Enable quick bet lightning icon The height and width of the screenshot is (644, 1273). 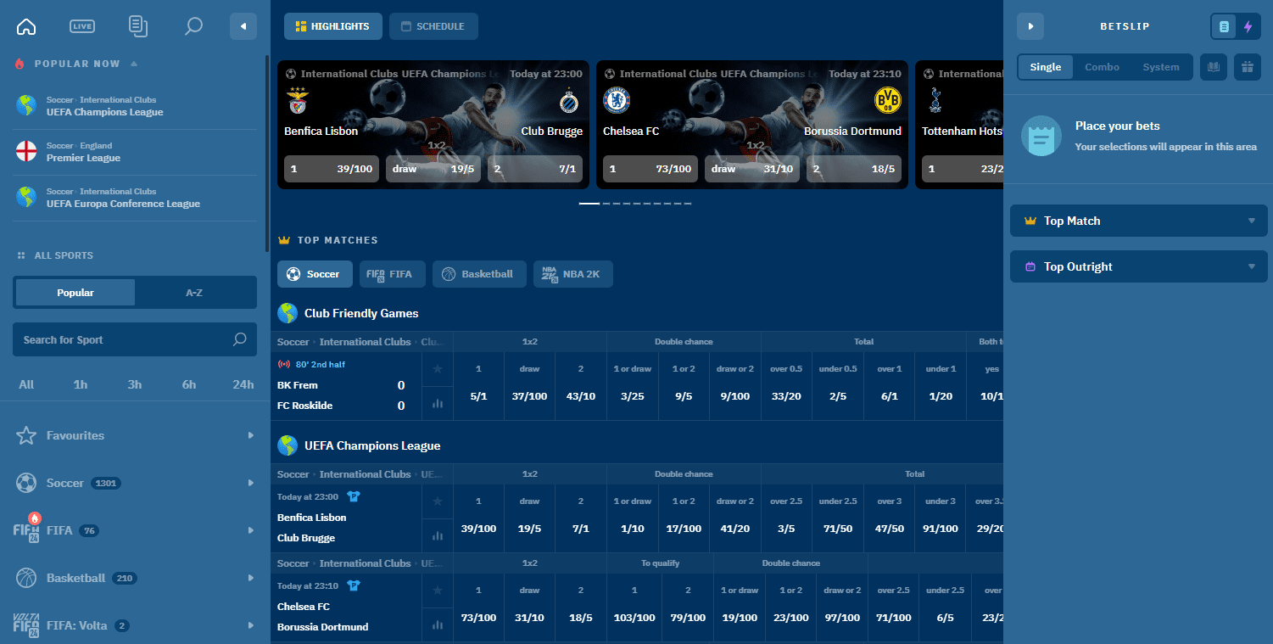point(1248,26)
